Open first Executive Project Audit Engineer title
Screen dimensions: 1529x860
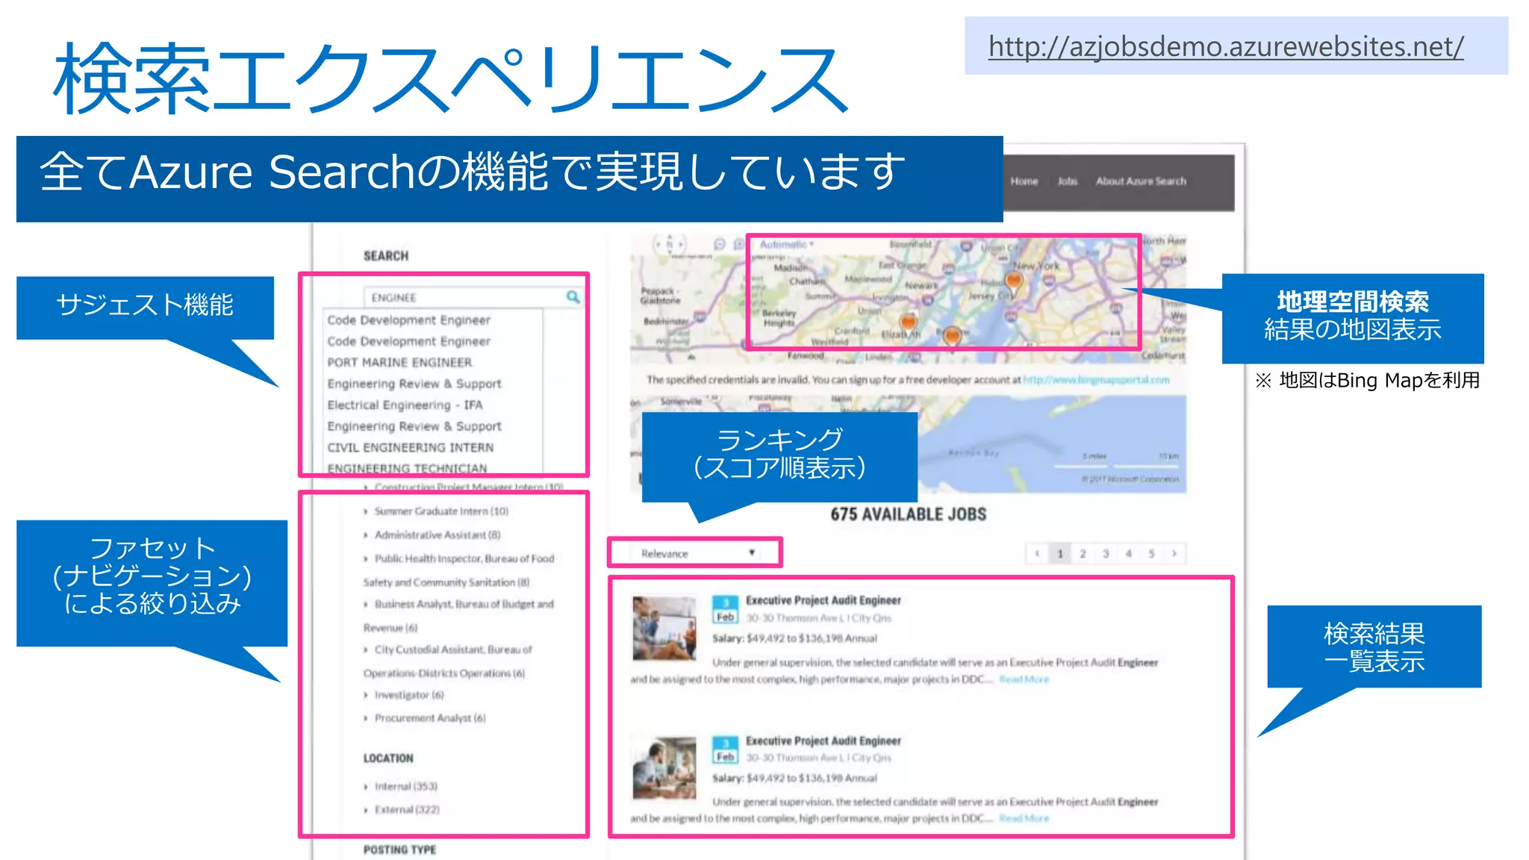coord(823,600)
